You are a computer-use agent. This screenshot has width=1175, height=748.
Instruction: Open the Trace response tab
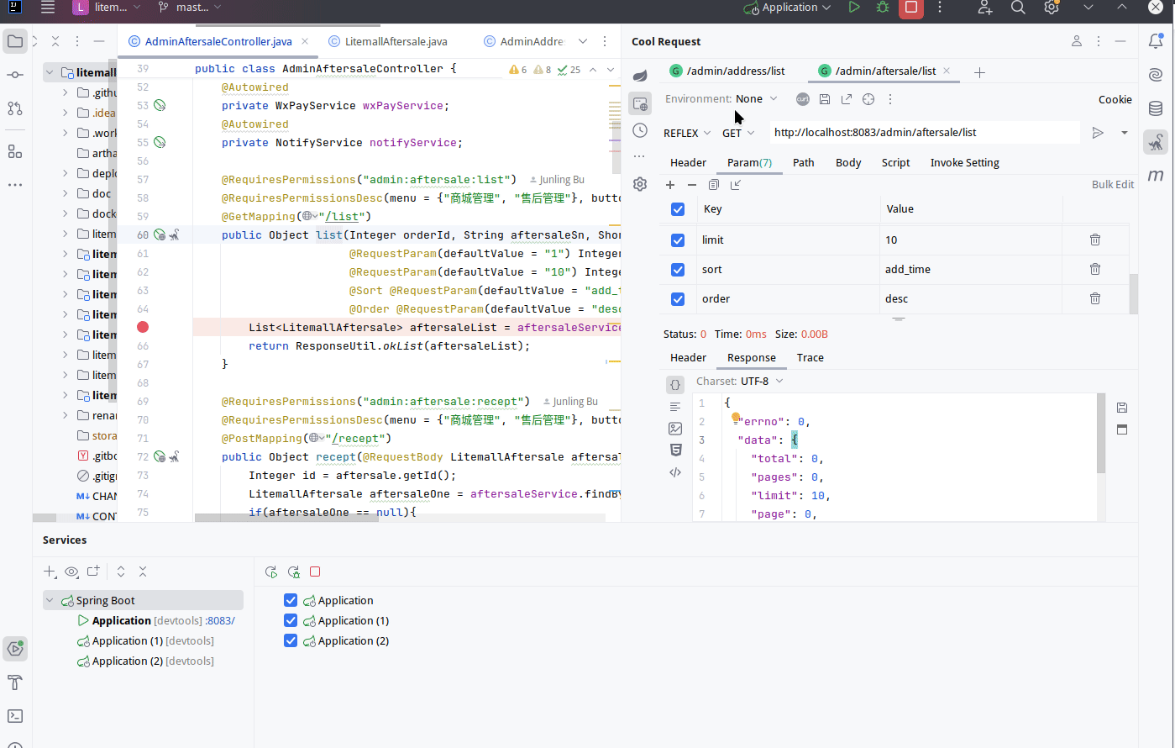810,357
